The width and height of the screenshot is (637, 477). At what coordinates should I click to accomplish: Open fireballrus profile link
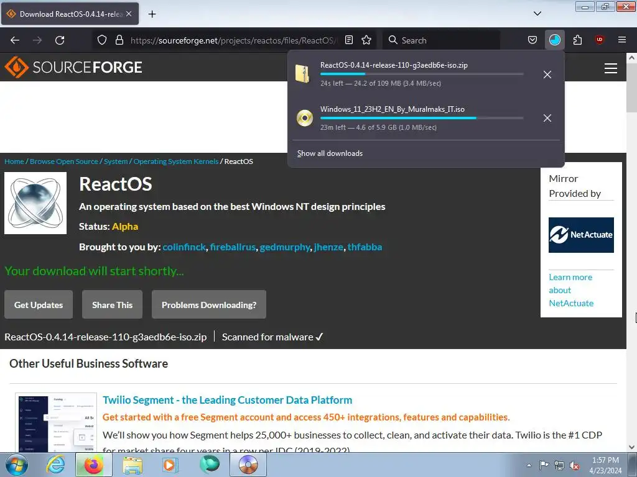point(233,247)
